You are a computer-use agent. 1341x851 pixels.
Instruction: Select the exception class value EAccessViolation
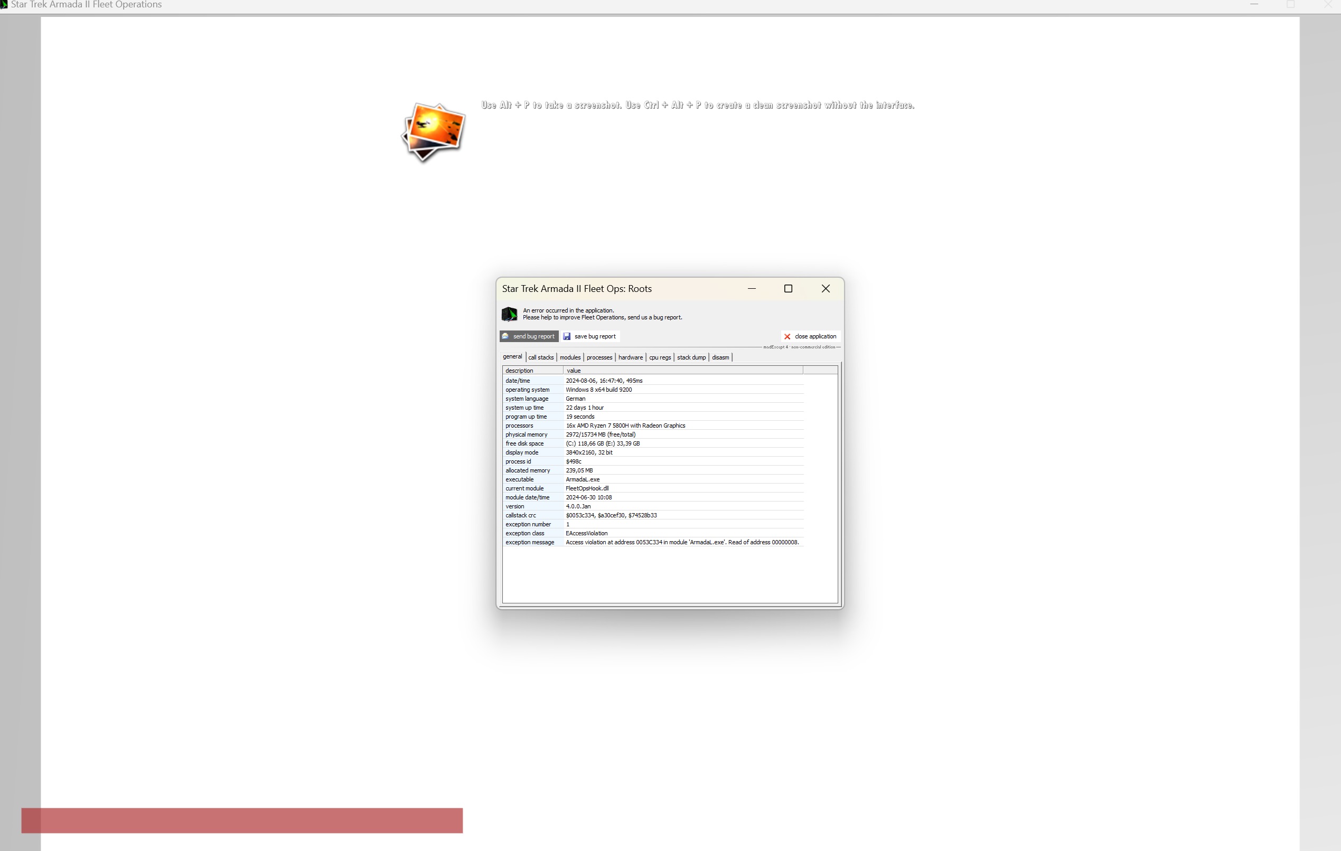point(586,533)
